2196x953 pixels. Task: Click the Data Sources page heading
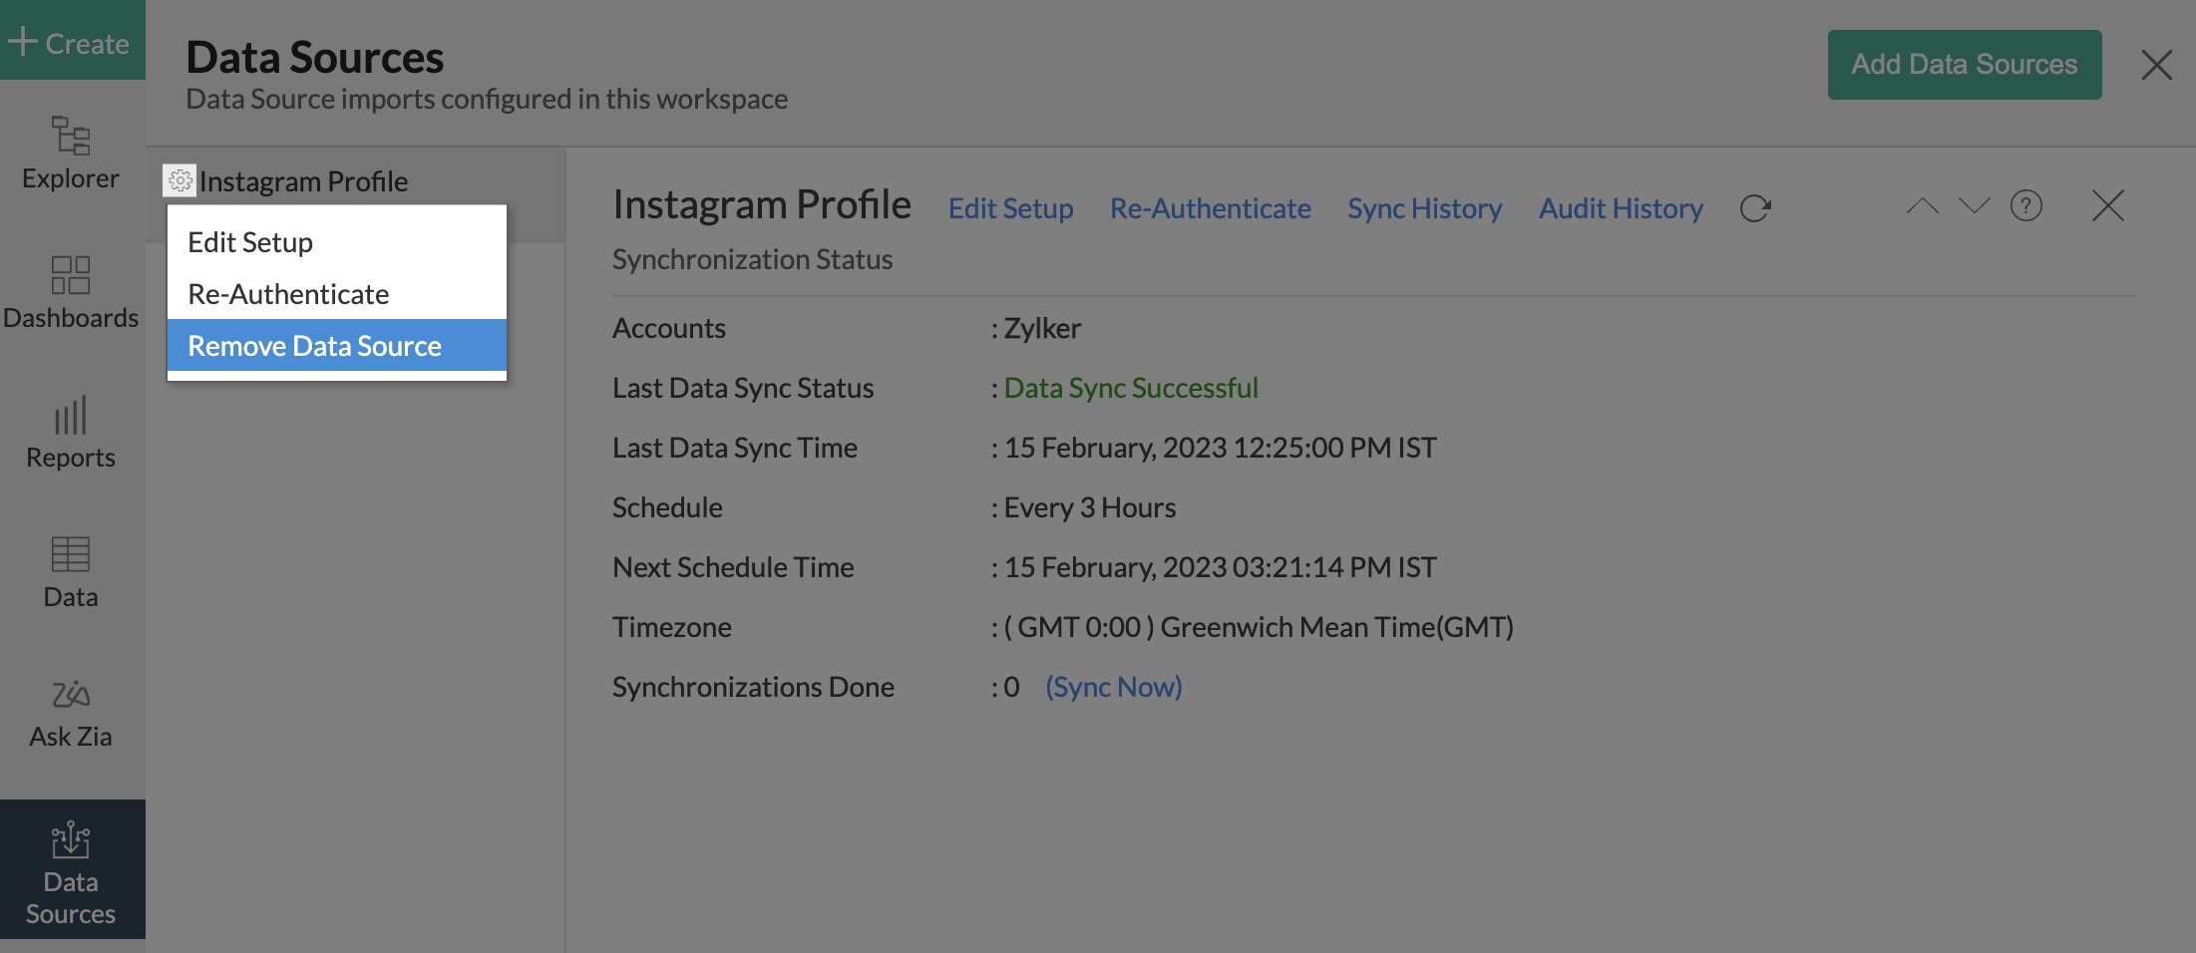(x=314, y=57)
